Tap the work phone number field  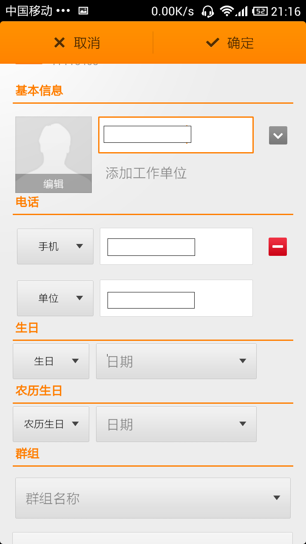[176, 298]
